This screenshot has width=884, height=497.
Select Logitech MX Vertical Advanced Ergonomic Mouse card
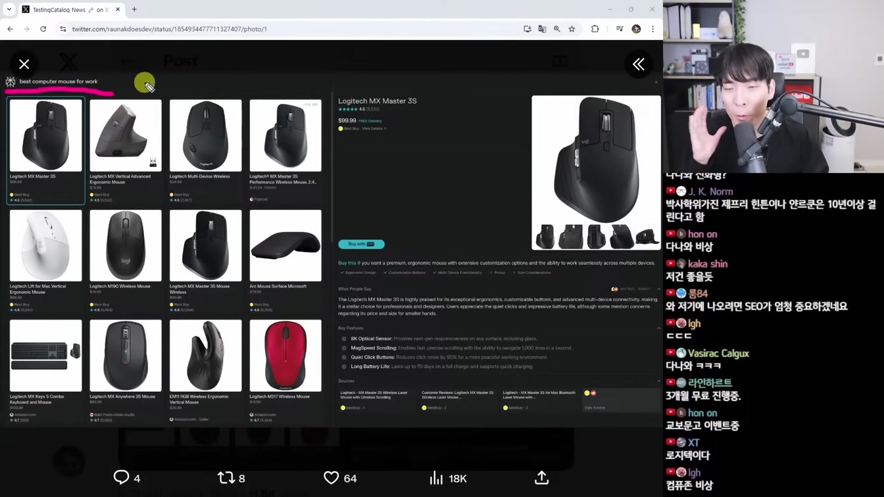[126, 151]
